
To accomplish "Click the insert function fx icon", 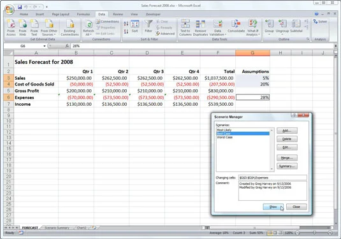I will click(x=67, y=46).
